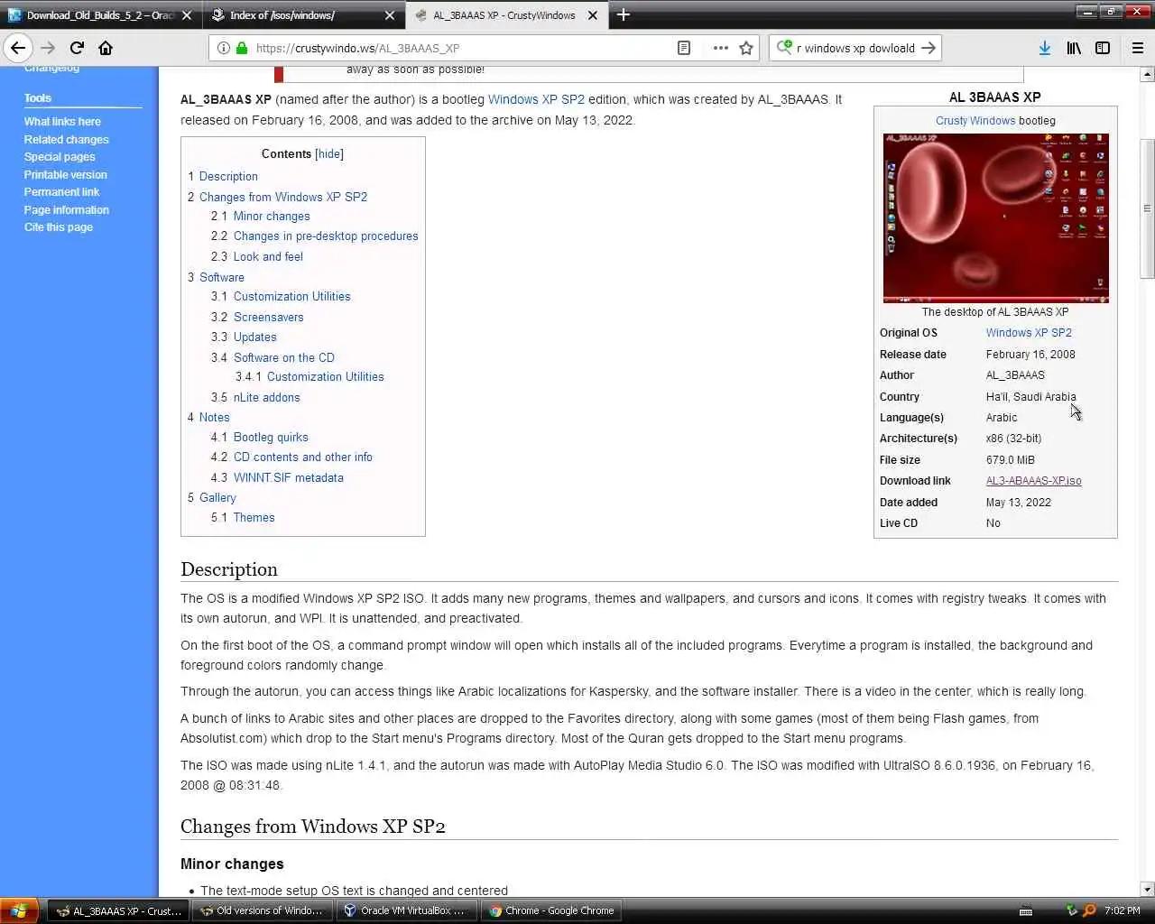Open Related changes in sidebar

point(66,140)
